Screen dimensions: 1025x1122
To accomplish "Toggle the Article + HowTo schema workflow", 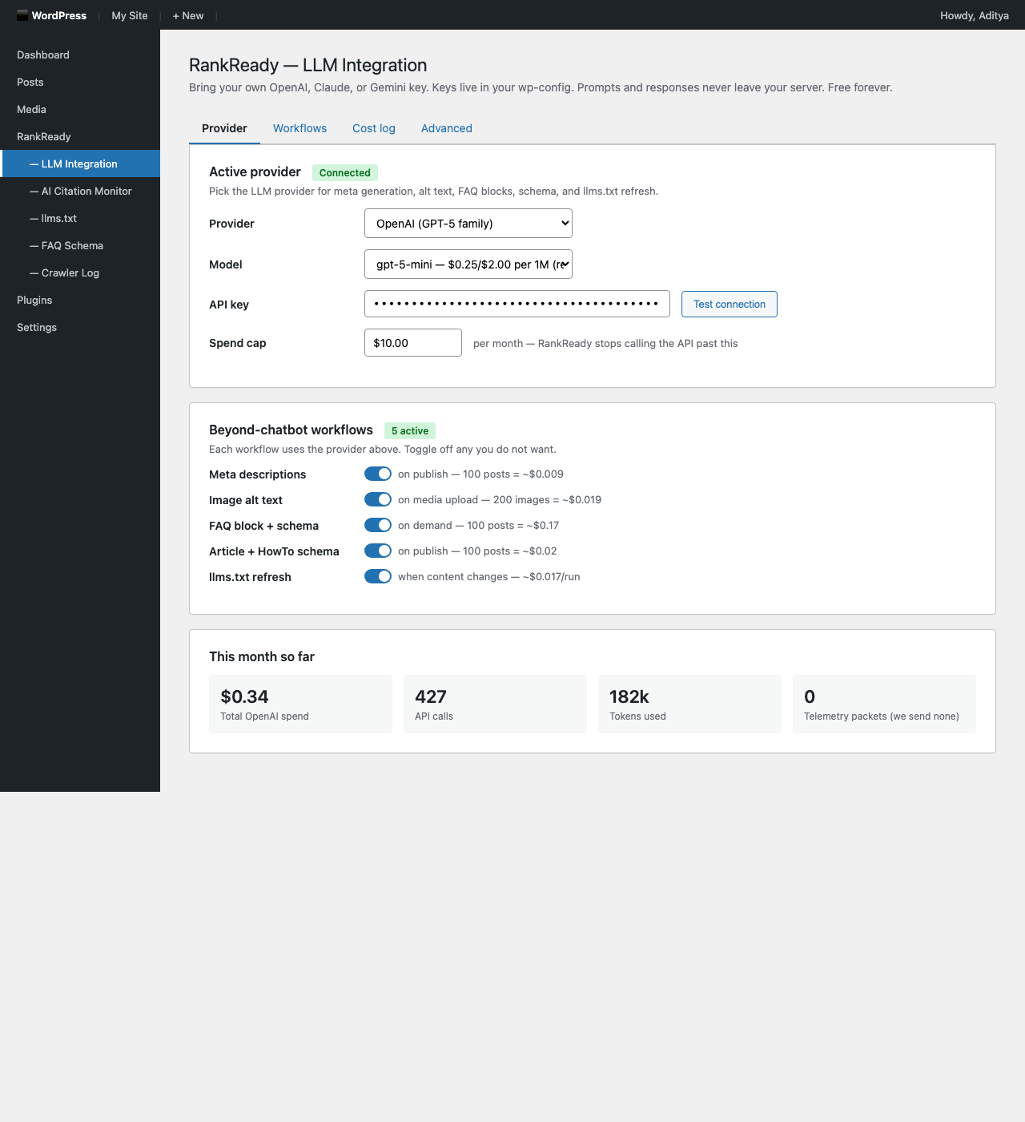I will (378, 551).
